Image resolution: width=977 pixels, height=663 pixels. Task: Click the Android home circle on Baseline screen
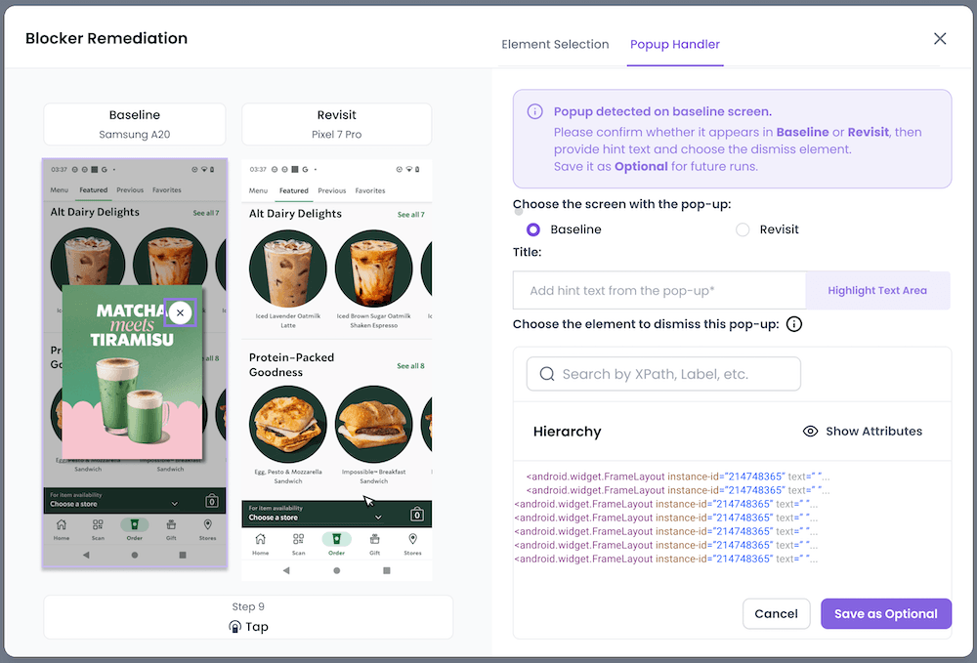point(135,555)
